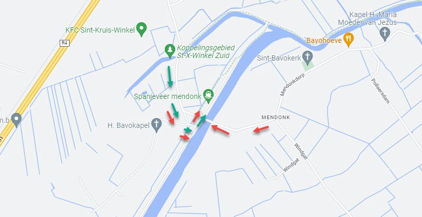Click the H. Bavokapel text label
Viewport: 422px width, 217px height.
point(128,125)
